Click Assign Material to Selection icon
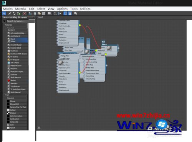This screenshot has height=142, width=192. click(19, 13)
